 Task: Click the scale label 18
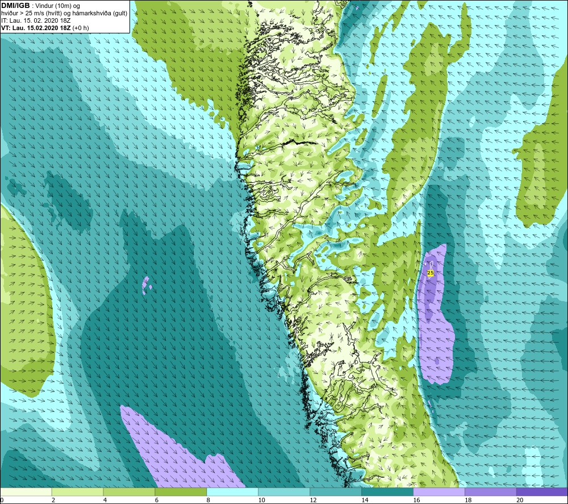468,500
